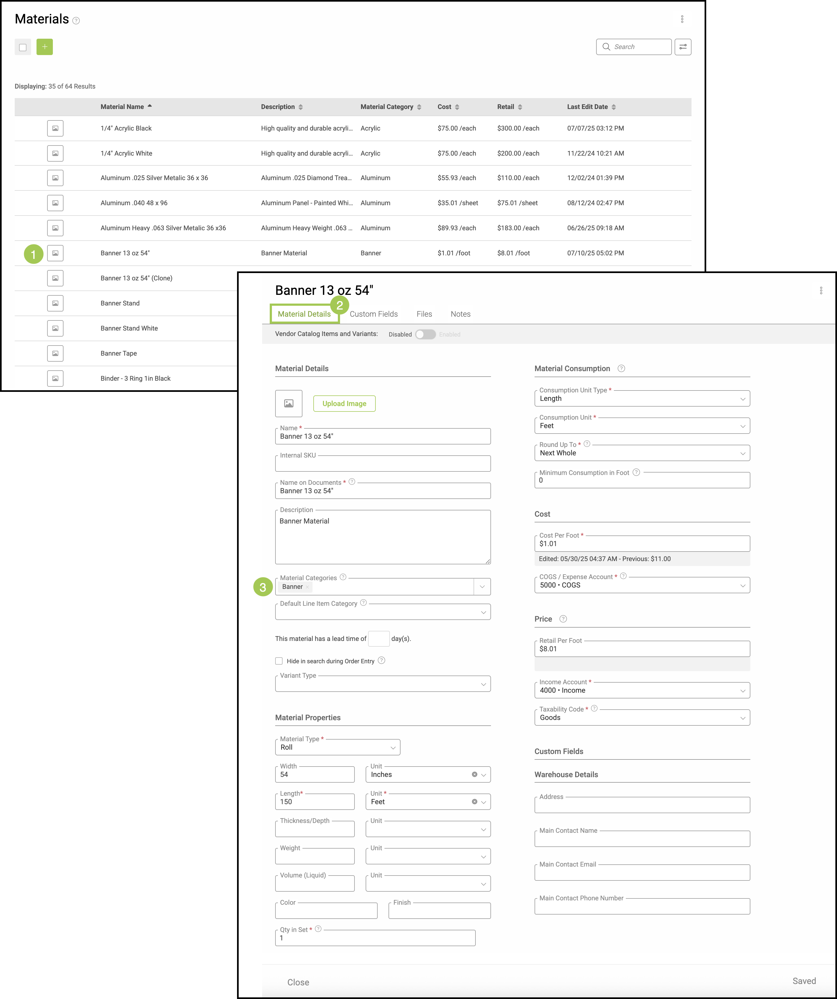
Task: Open the filter settings icon beside Search
Action: pos(683,47)
